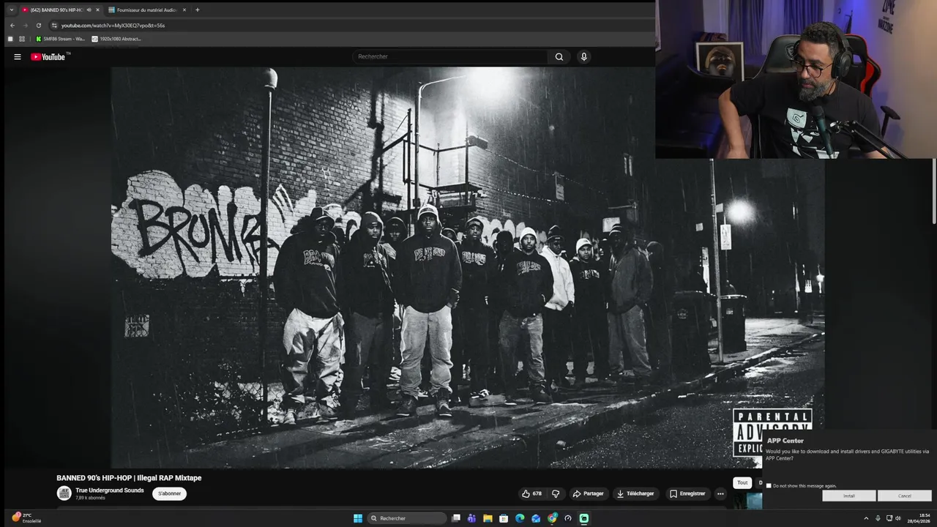Click the Enregistrer save button
Image resolution: width=937 pixels, height=527 pixels.
click(687, 493)
